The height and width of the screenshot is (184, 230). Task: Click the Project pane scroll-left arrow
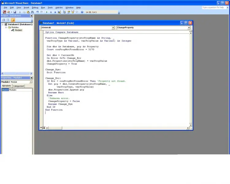click(x=2, y=74)
